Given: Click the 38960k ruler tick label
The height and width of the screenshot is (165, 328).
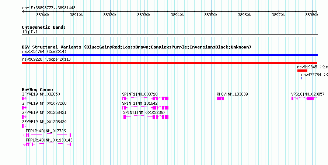Looking at the screenshot, I should pos(245,15).
